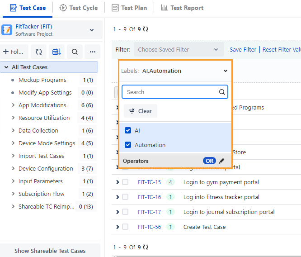Select the FIT-TC-17 checkbox
Screen dimensions: 301x257
coord(125,212)
